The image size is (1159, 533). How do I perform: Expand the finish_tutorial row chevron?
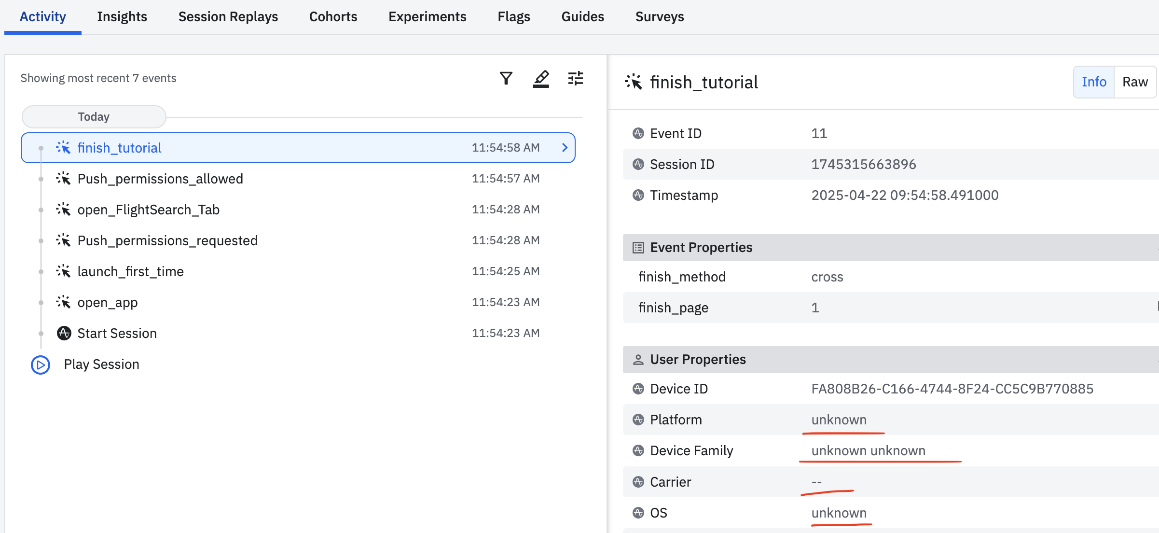click(x=565, y=148)
